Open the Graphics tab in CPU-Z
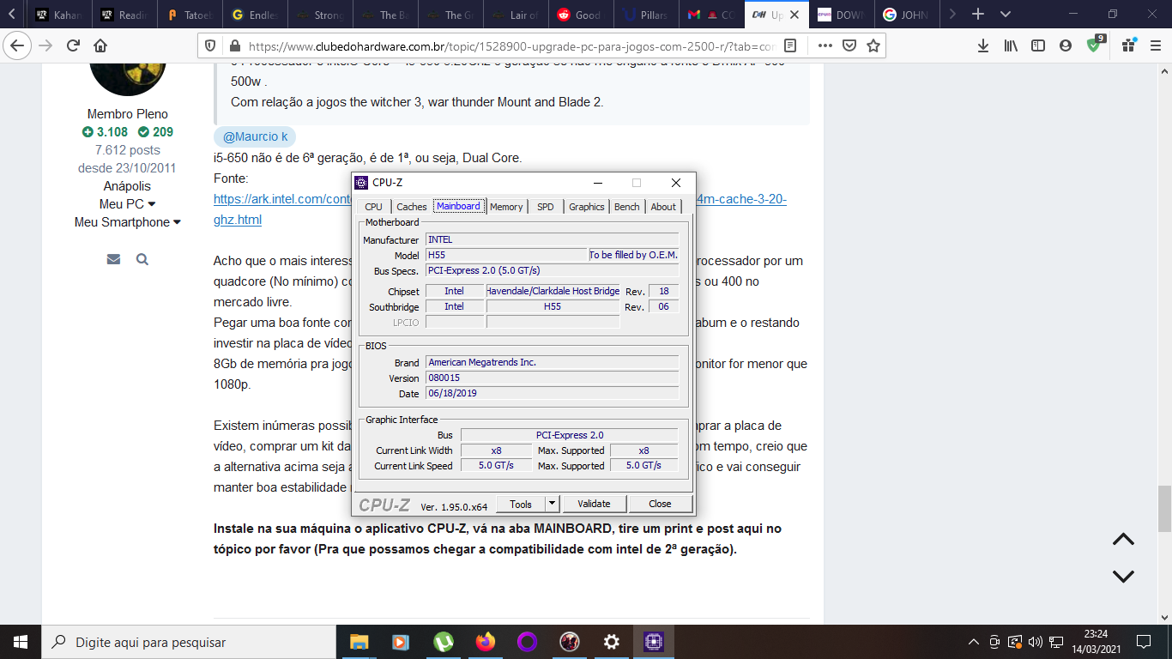The image size is (1172, 659). click(587, 207)
